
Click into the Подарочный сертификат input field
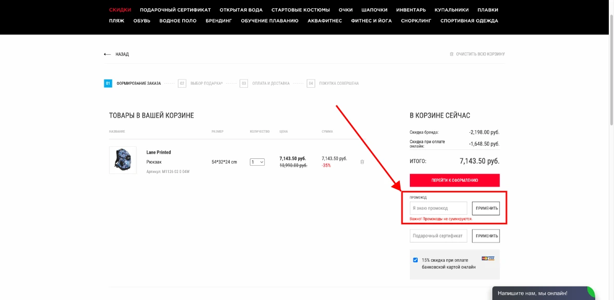click(x=439, y=236)
